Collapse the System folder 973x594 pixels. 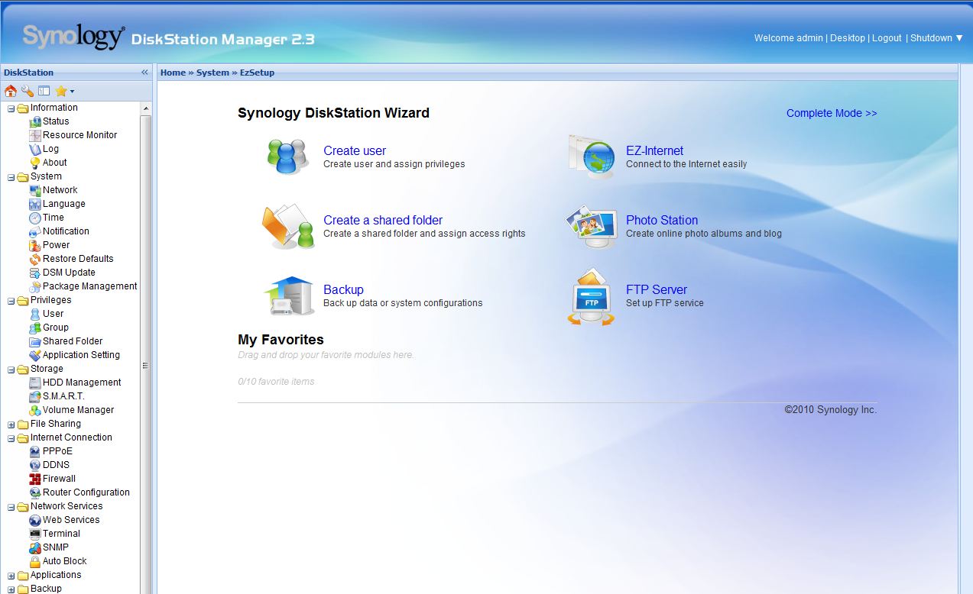coord(11,177)
